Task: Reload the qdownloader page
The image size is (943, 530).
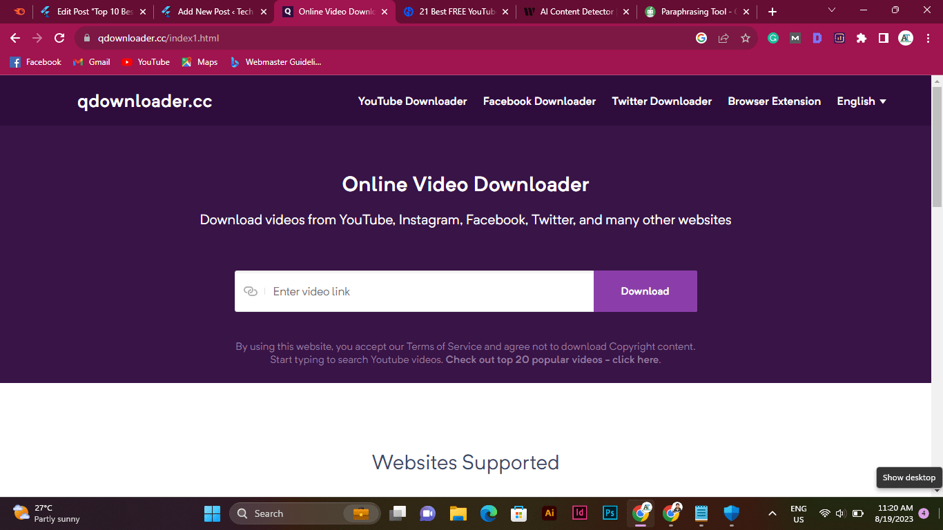Action: point(59,39)
